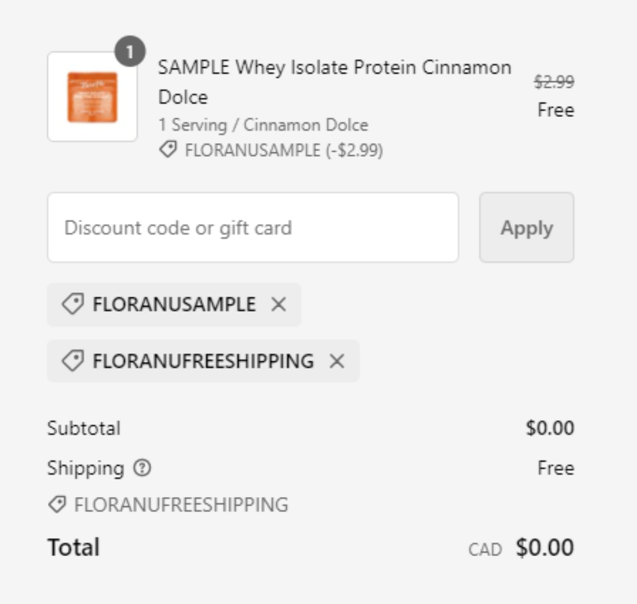637x604 pixels.
Task: Click the Free value in the Shipping row
Action: coord(556,468)
